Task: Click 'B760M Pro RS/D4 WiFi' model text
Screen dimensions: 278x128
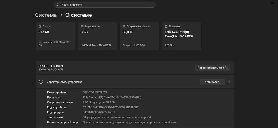Action: tap(51, 70)
